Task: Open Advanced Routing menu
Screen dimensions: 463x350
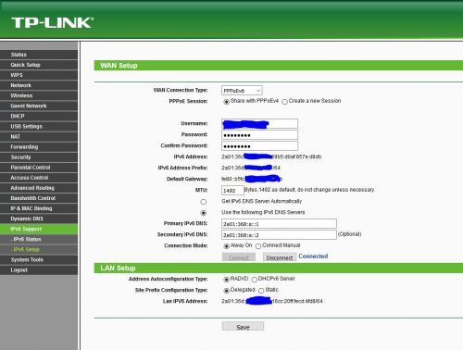Action: 39,188
